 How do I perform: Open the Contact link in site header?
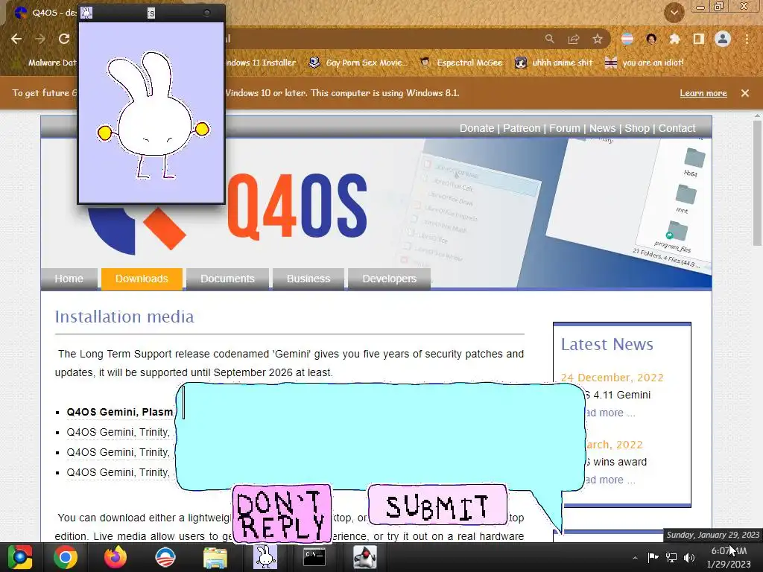(677, 128)
